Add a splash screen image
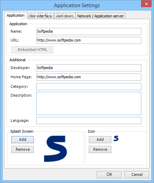This screenshot has height=183, width=154. pyautogui.click(x=23, y=139)
